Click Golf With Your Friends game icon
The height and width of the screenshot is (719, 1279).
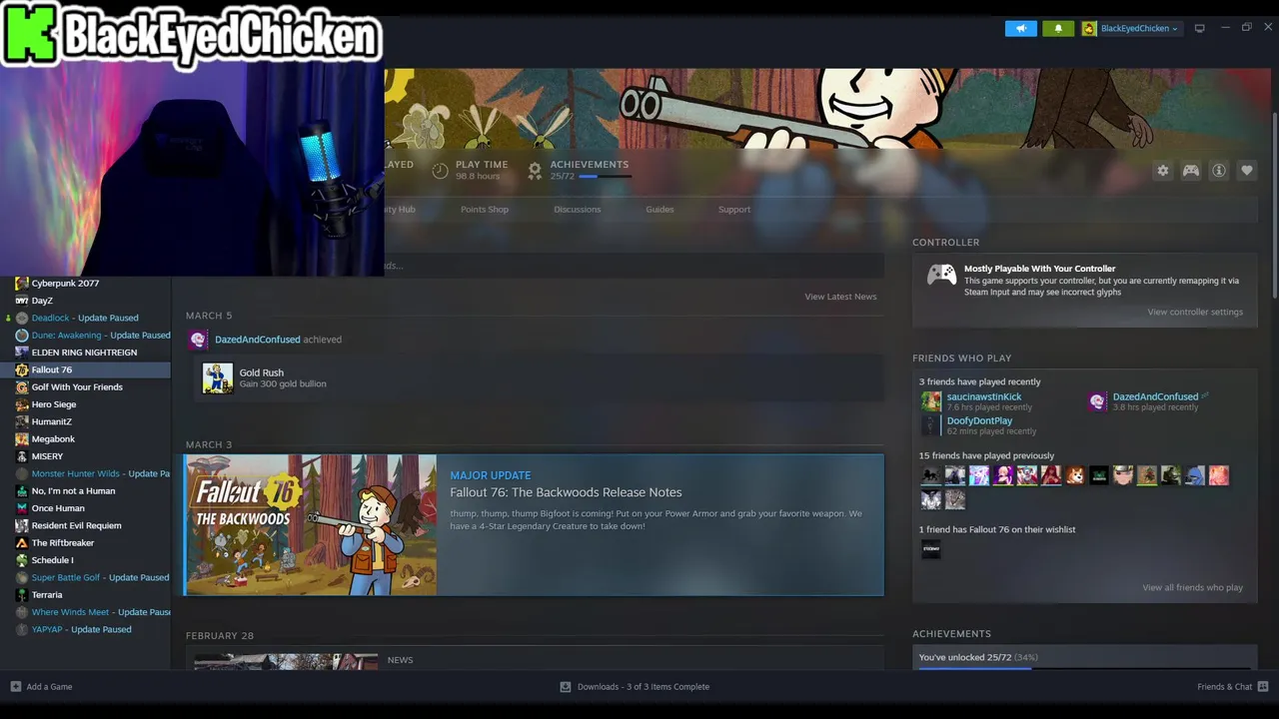(22, 387)
